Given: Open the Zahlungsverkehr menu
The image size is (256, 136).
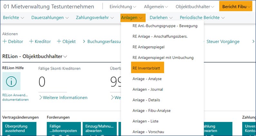Looking at the screenshot, I should 95,17.
